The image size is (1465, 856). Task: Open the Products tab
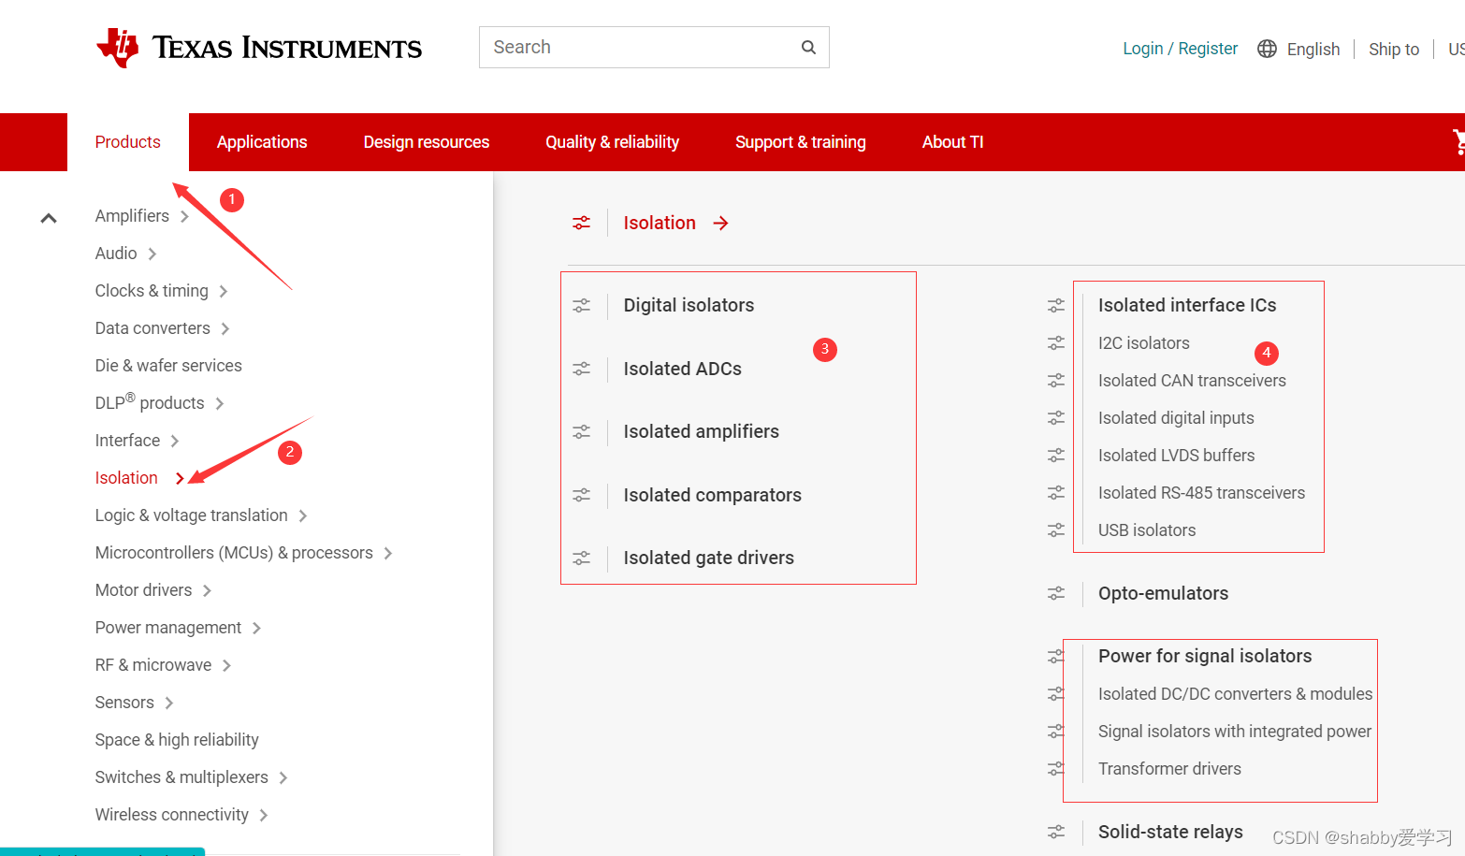point(128,142)
